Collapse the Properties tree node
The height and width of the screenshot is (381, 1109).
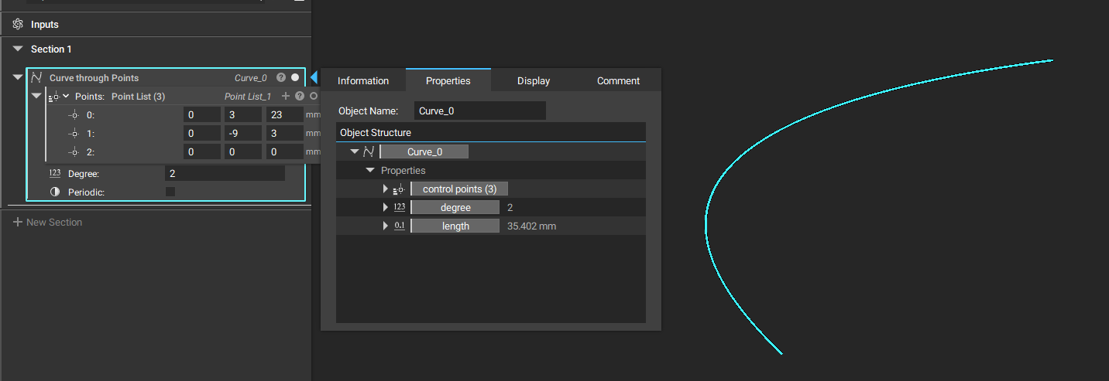[370, 170]
